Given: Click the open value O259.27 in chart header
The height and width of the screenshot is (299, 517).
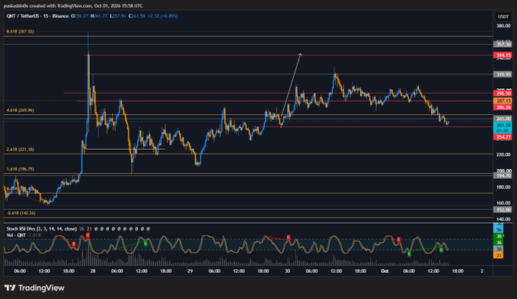Looking at the screenshot, I should coord(79,16).
